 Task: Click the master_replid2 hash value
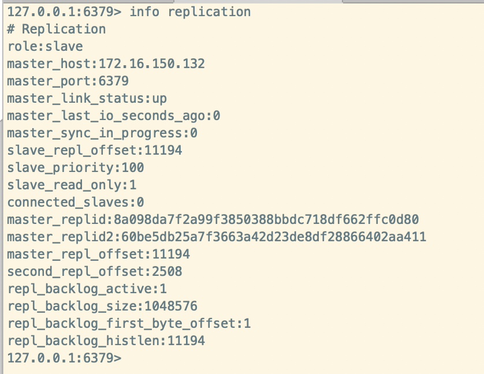[274, 237]
